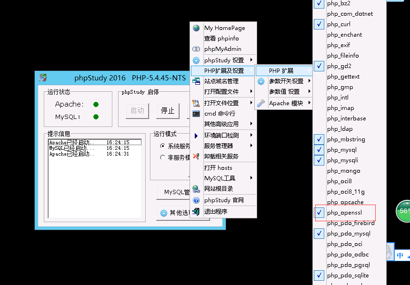Screen dimensions: 410x285
Task: Click the 中 input method indicator
Action: [x=400, y=255]
